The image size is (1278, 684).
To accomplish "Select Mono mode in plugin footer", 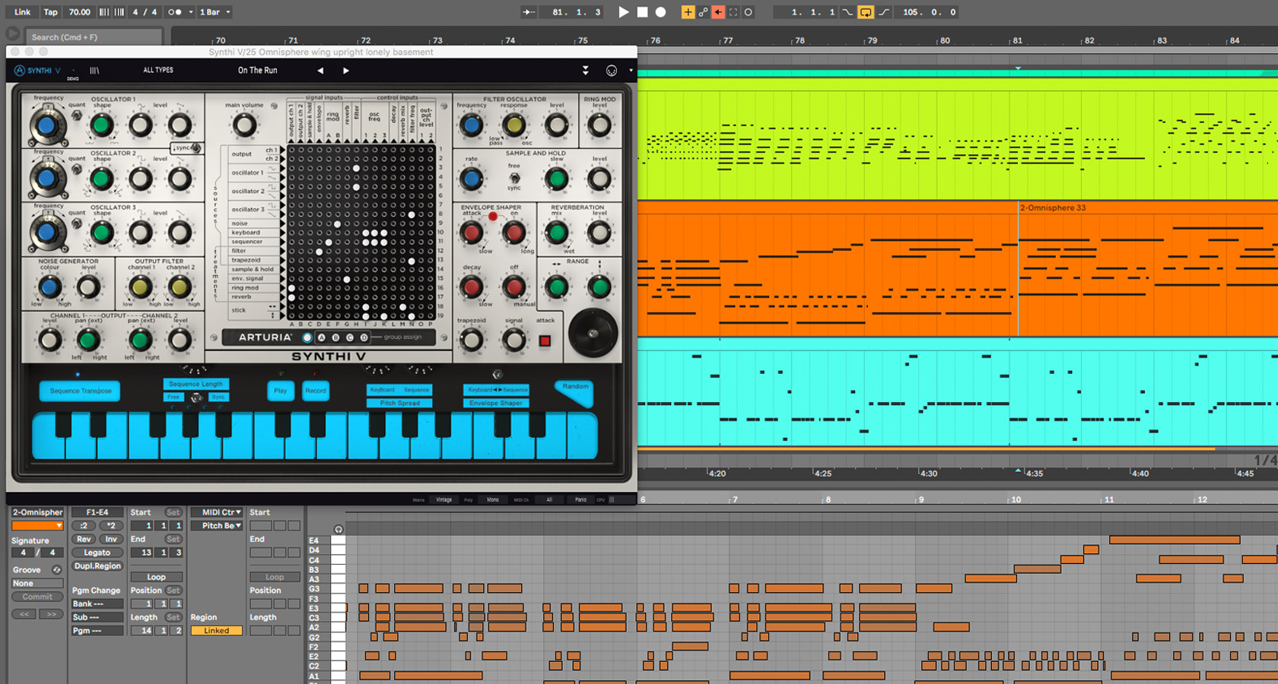I will (x=493, y=499).
